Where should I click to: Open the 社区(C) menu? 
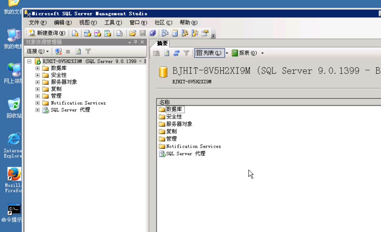point(163,23)
